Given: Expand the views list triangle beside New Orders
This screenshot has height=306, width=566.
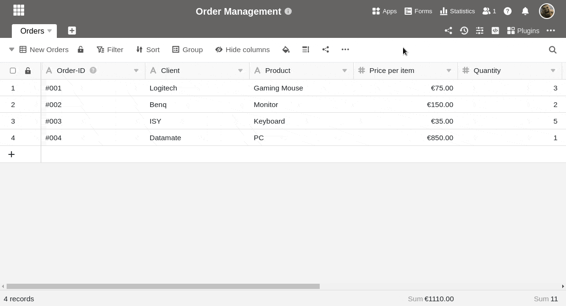Looking at the screenshot, I should pos(12,50).
